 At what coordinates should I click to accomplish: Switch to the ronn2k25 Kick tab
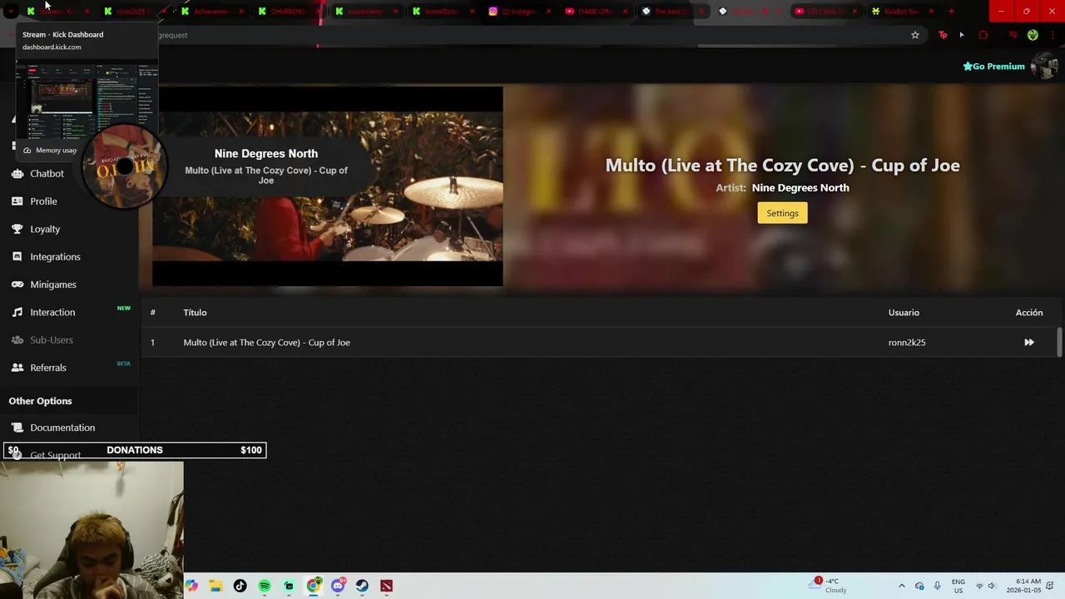pos(135,11)
